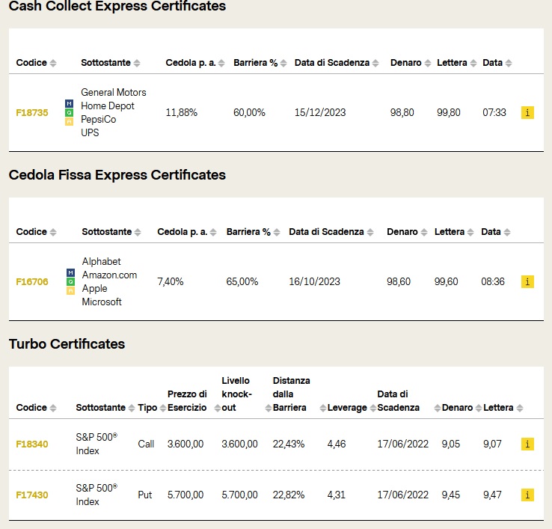
Task: Sort Cash Collect table by Data di Scadenza
Action: coord(375,63)
